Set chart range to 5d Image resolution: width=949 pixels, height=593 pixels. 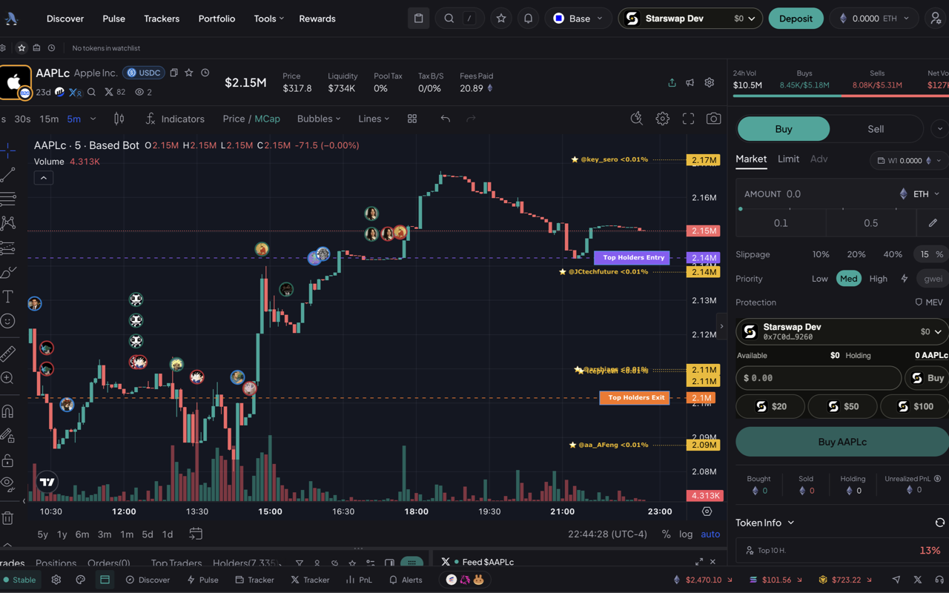[148, 534]
